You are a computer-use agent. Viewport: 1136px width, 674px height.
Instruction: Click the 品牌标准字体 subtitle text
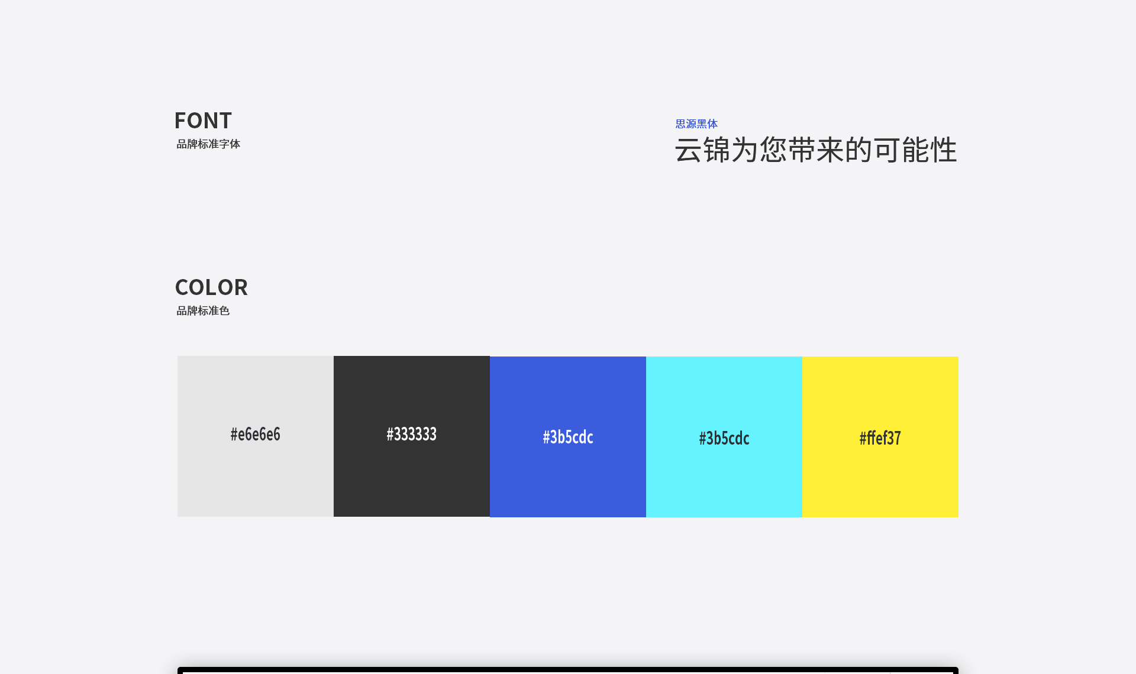click(208, 144)
